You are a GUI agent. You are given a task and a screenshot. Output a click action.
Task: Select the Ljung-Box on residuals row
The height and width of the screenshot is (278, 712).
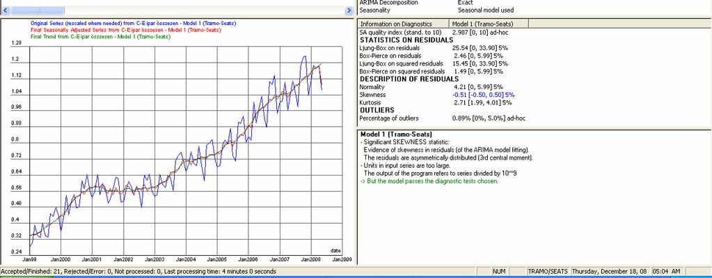click(433, 48)
